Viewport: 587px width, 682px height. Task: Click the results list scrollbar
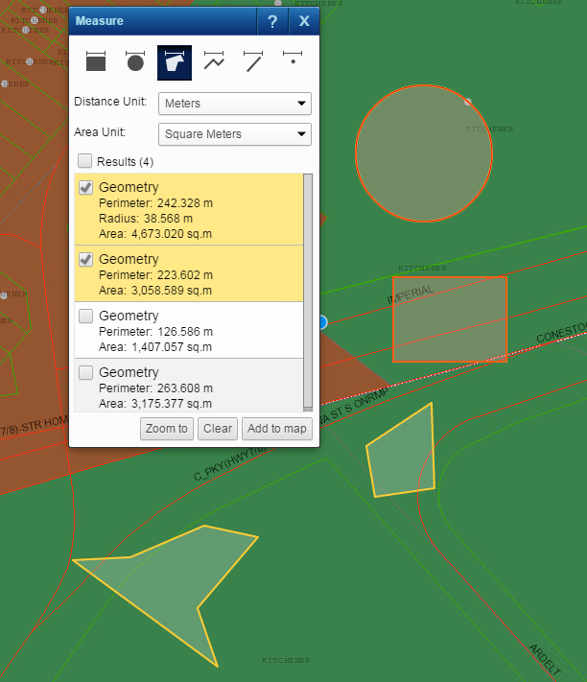click(x=308, y=288)
